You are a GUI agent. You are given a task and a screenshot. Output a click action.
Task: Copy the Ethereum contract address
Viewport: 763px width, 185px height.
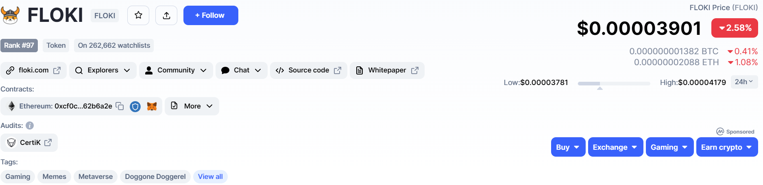[120, 106]
